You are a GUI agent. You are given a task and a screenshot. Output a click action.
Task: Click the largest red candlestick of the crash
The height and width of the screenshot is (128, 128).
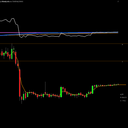click(20, 83)
